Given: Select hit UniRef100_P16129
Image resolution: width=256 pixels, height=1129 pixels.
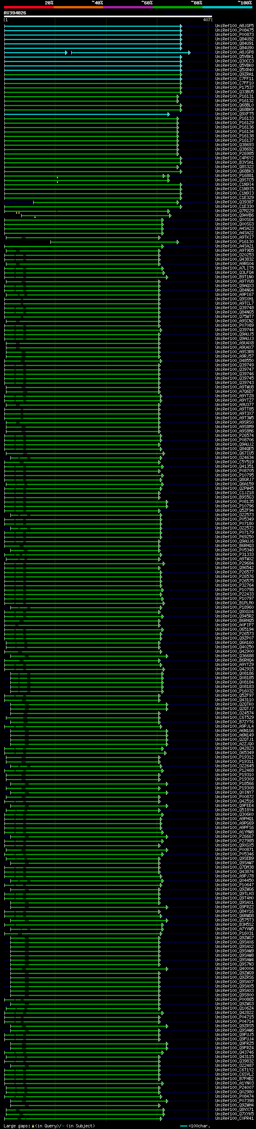Looking at the screenshot, I should click(234, 123).
